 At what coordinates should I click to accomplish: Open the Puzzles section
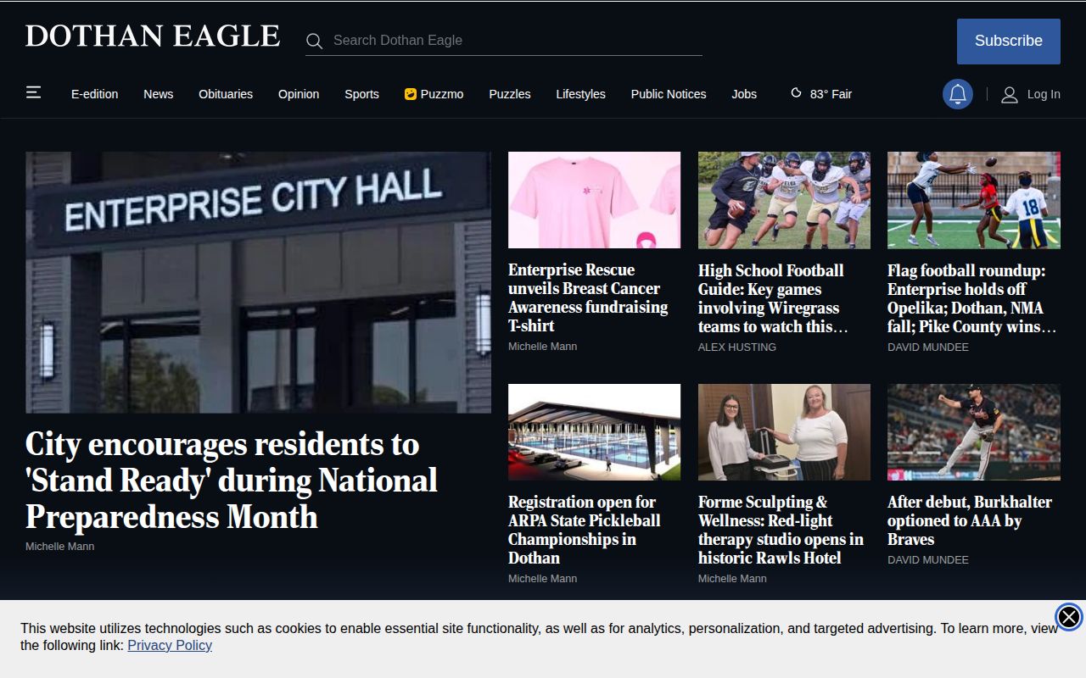click(510, 94)
